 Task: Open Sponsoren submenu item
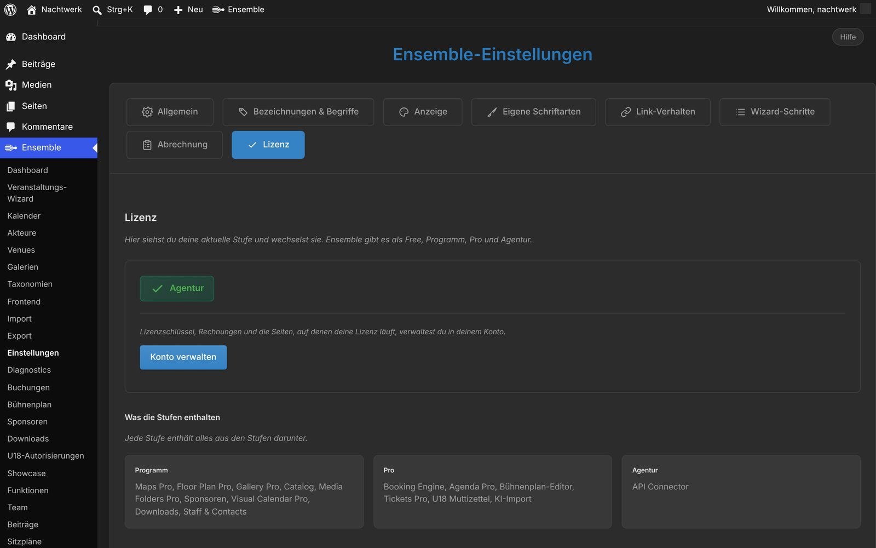coord(27,421)
